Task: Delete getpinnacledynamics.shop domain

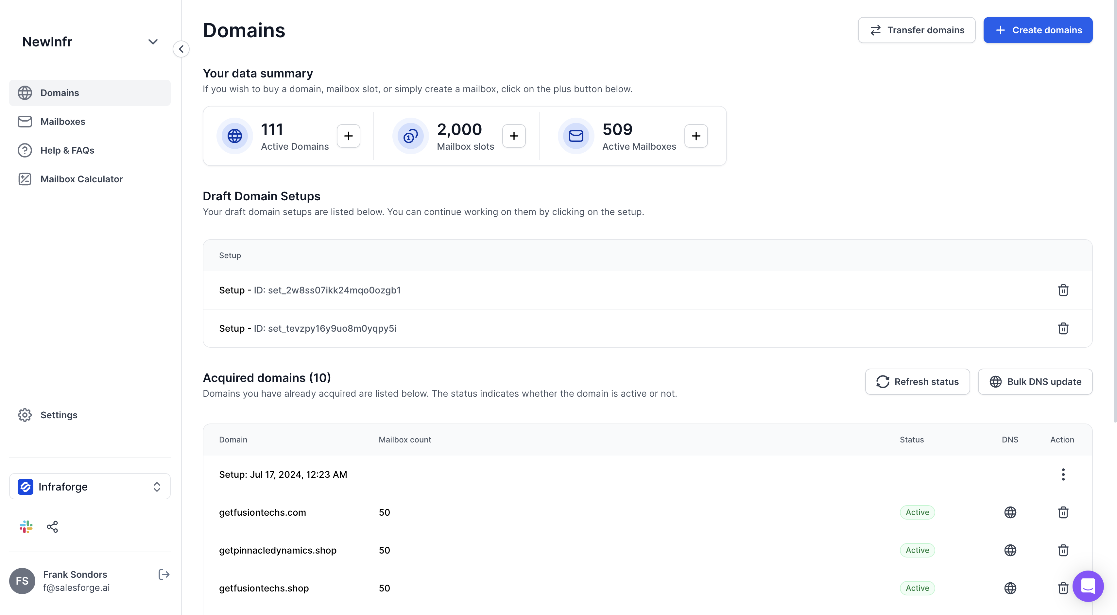Action: (1063, 550)
